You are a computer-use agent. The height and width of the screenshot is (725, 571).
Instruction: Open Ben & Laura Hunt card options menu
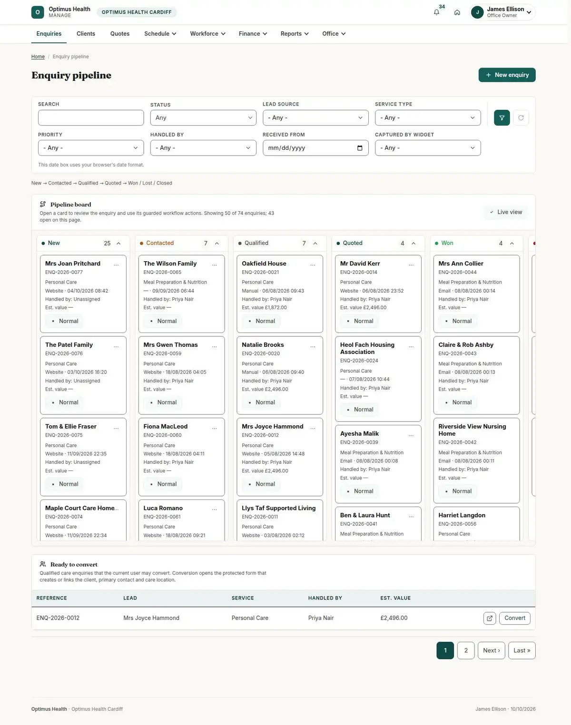click(411, 516)
